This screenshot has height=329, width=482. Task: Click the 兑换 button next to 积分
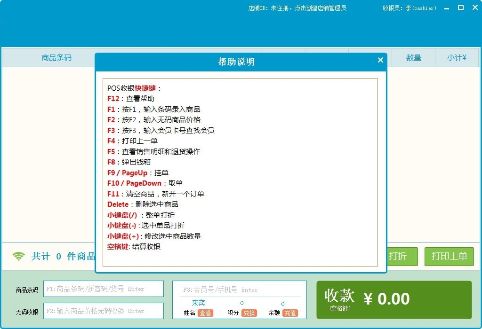point(249,313)
